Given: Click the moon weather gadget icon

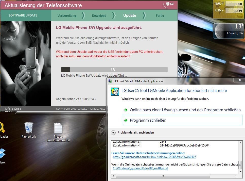Looking at the screenshot, I should coord(220,31).
